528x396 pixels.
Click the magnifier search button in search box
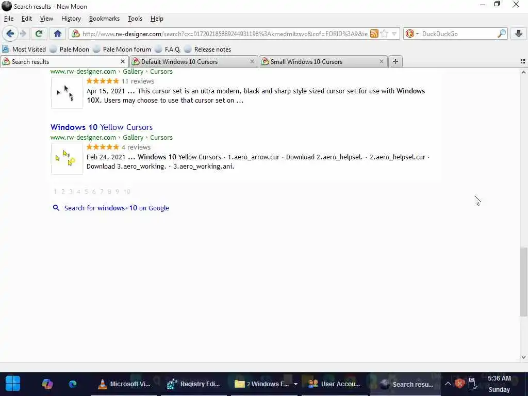pyautogui.click(x=501, y=34)
